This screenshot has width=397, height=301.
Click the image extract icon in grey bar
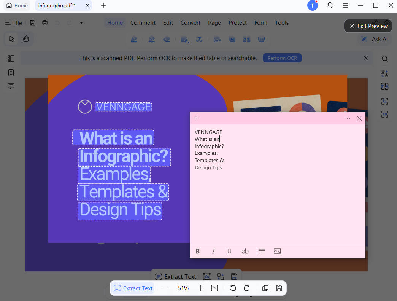tap(206, 276)
